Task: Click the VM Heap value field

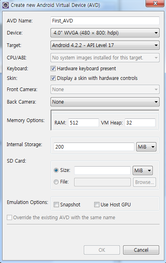Action: 140,122
